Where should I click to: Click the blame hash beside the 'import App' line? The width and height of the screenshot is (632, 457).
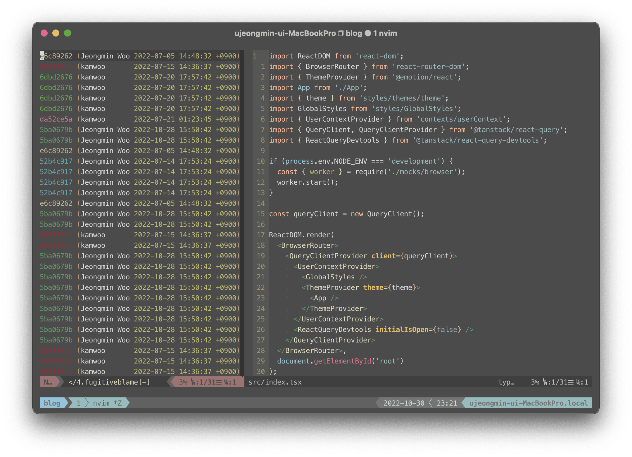[56, 87]
